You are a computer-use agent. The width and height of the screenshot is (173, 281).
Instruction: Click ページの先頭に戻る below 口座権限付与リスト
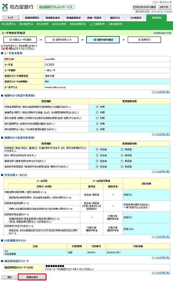coord(161,258)
